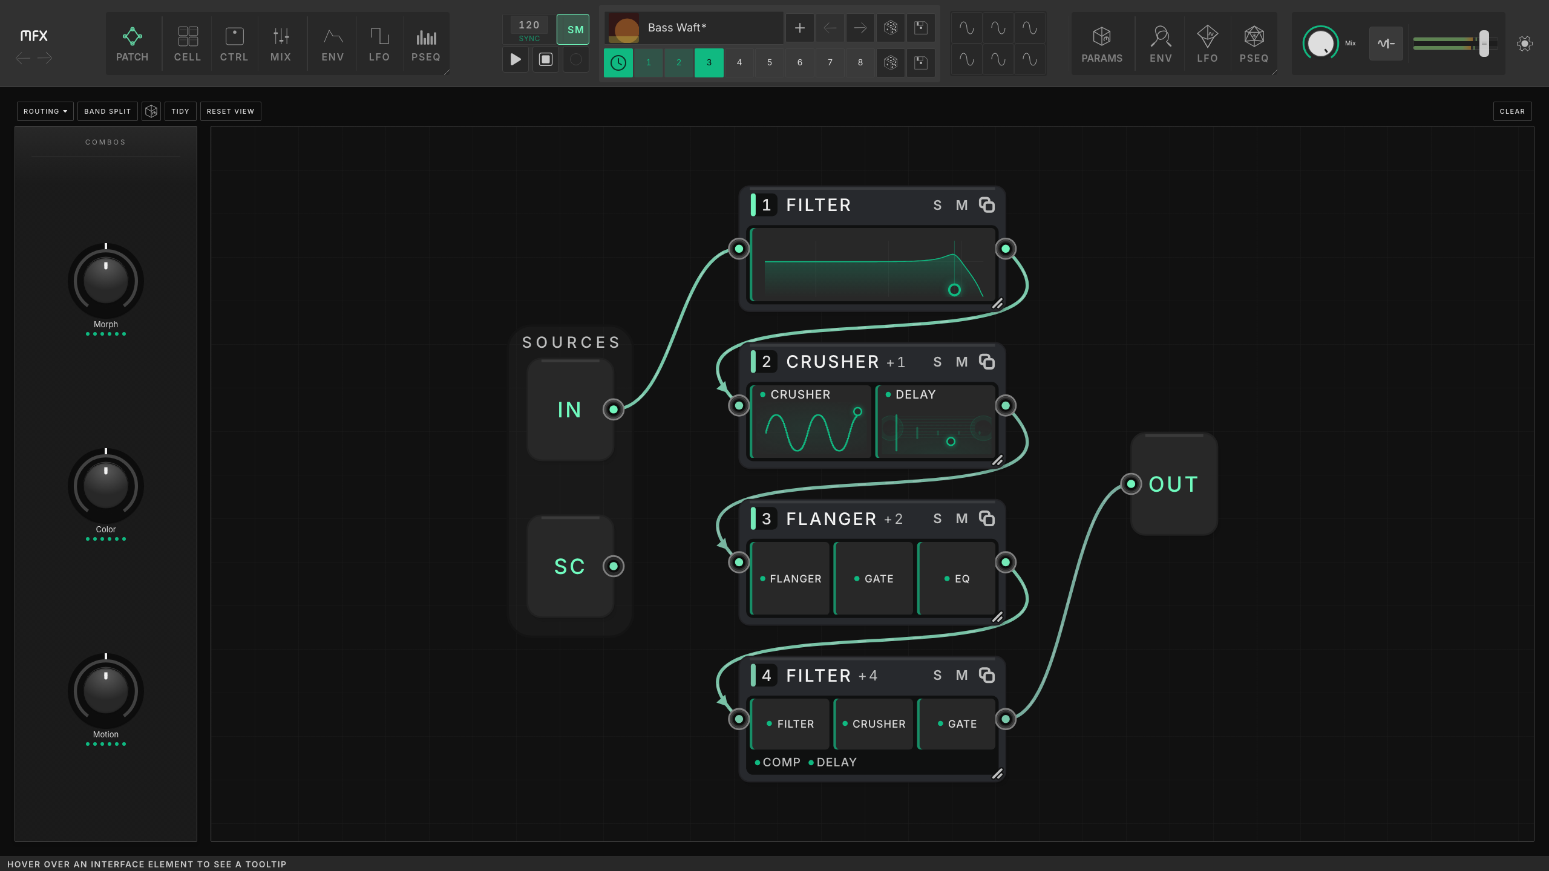Click the OUT node input port
This screenshot has height=871, width=1549.
(1131, 484)
